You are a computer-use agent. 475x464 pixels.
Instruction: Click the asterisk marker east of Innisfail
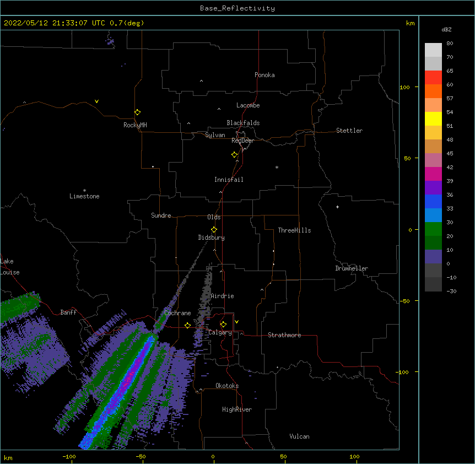click(277, 167)
